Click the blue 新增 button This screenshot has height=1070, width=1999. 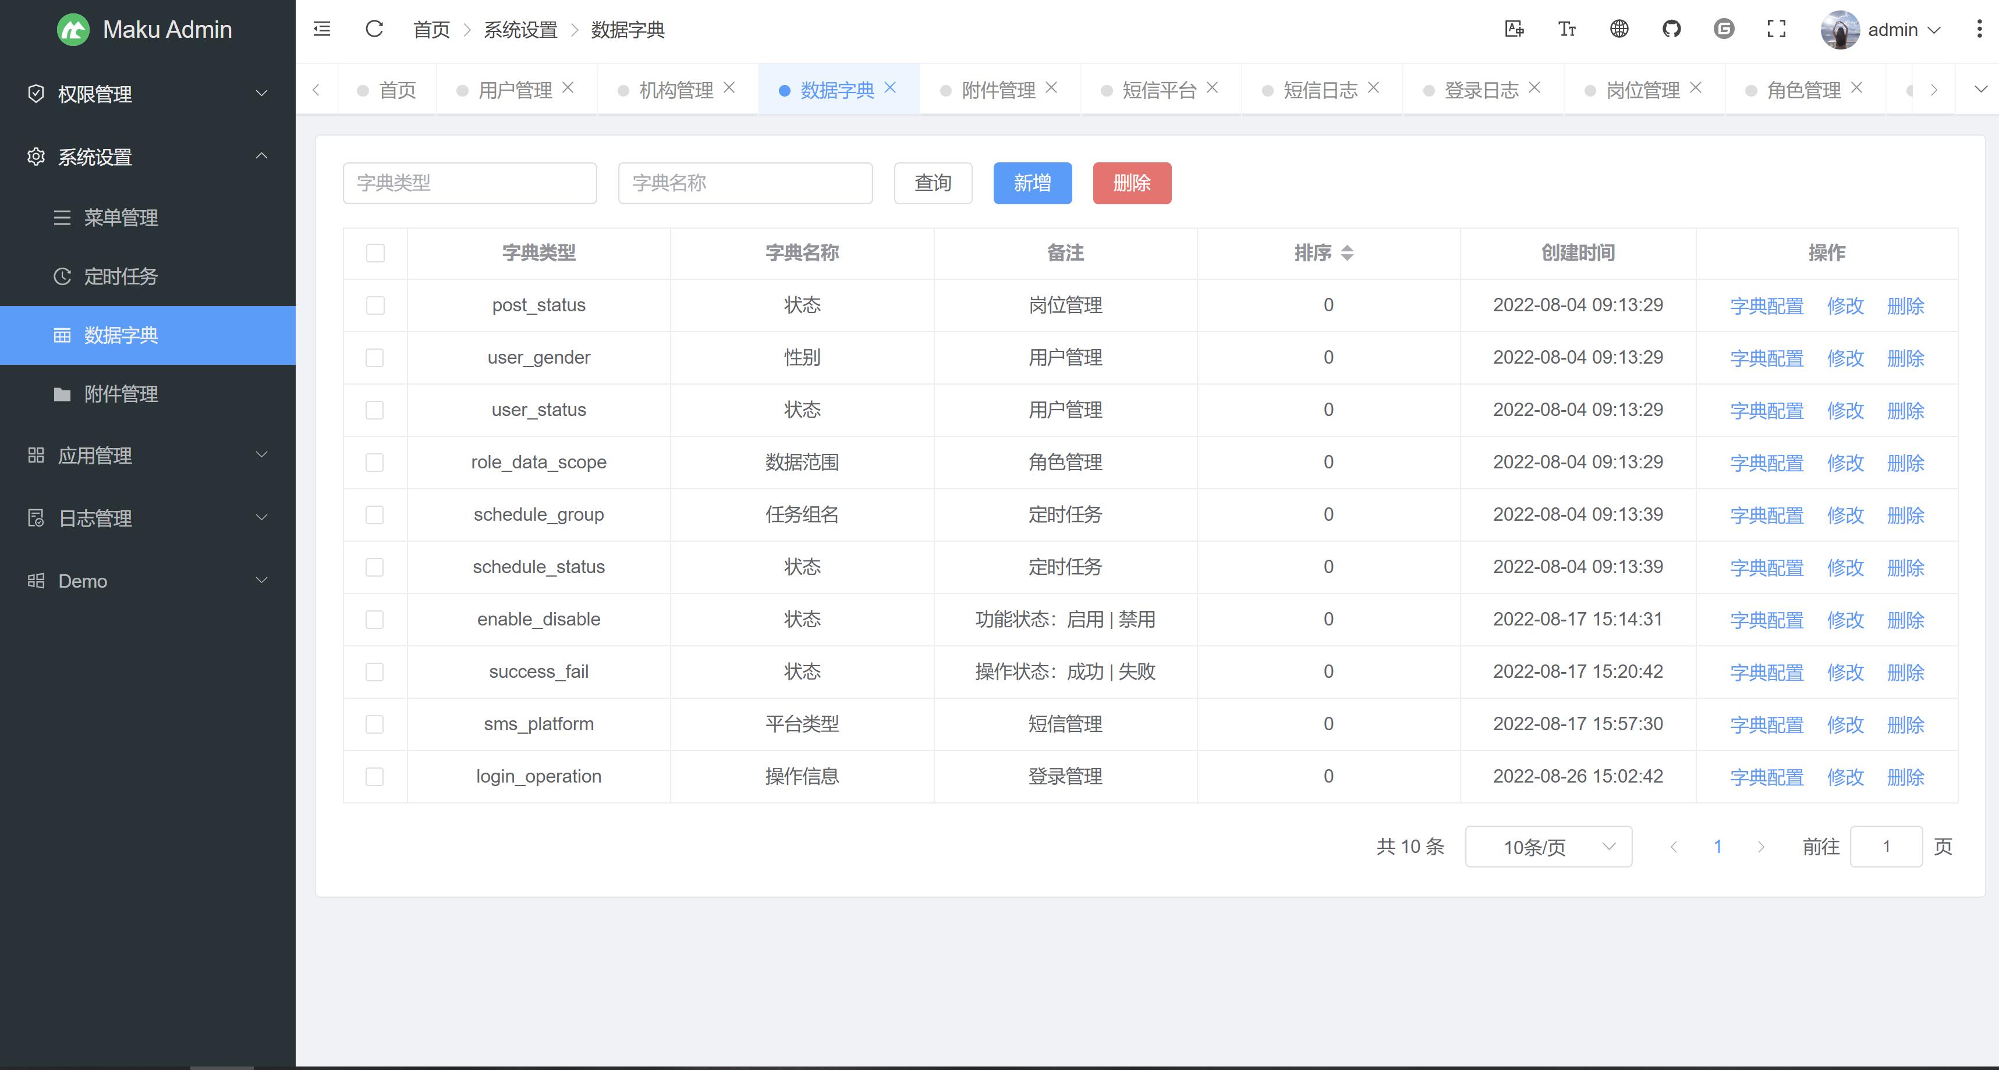point(1032,183)
